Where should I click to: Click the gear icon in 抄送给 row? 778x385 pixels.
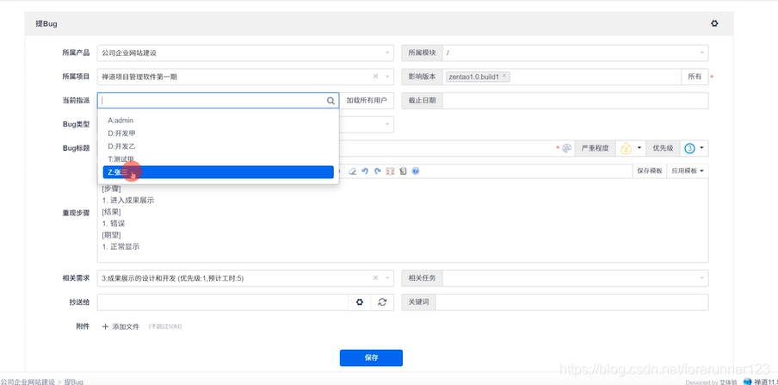tap(361, 302)
